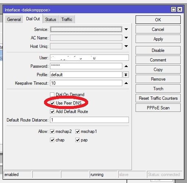Close the Interface window
This screenshot has width=187, height=183.
point(180,10)
